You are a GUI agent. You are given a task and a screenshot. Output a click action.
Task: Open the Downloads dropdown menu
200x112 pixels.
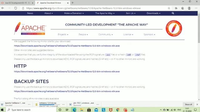[x=153, y=13]
